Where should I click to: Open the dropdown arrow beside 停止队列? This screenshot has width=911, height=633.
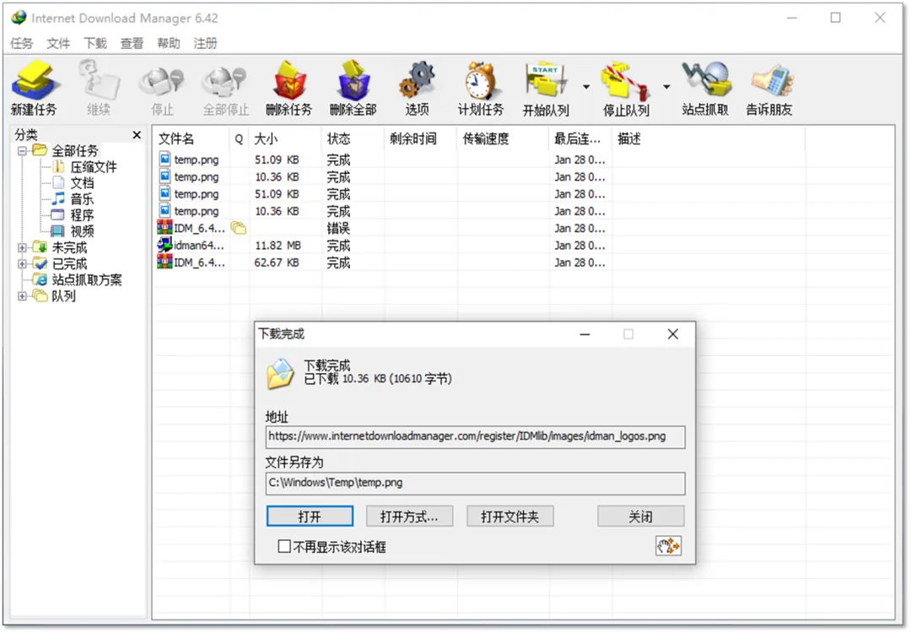(666, 87)
